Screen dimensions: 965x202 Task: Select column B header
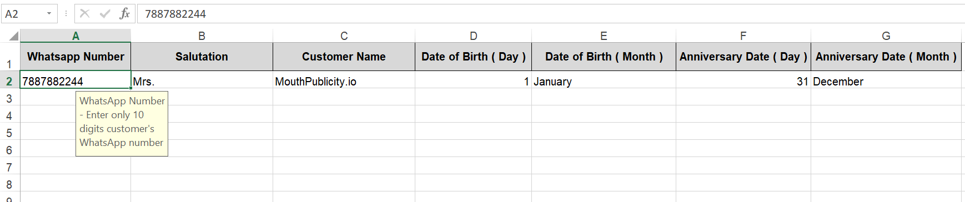202,36
